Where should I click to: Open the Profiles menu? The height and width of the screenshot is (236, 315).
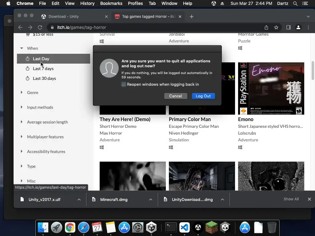[x=135, y=3]
